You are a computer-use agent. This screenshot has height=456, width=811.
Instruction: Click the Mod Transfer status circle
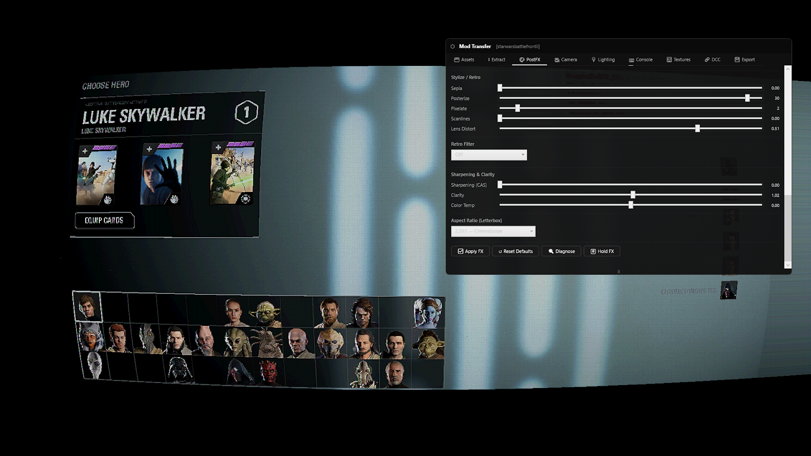[452, 46]
